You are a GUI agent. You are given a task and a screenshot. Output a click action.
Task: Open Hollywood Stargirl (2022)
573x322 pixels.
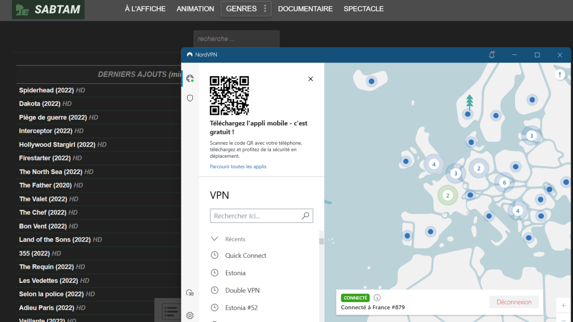pos(57,145)
